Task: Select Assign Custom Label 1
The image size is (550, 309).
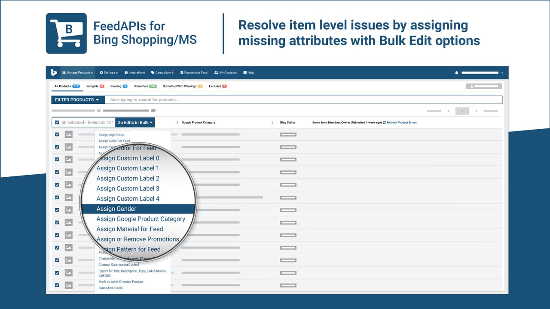Action: (x=128, y=168)
